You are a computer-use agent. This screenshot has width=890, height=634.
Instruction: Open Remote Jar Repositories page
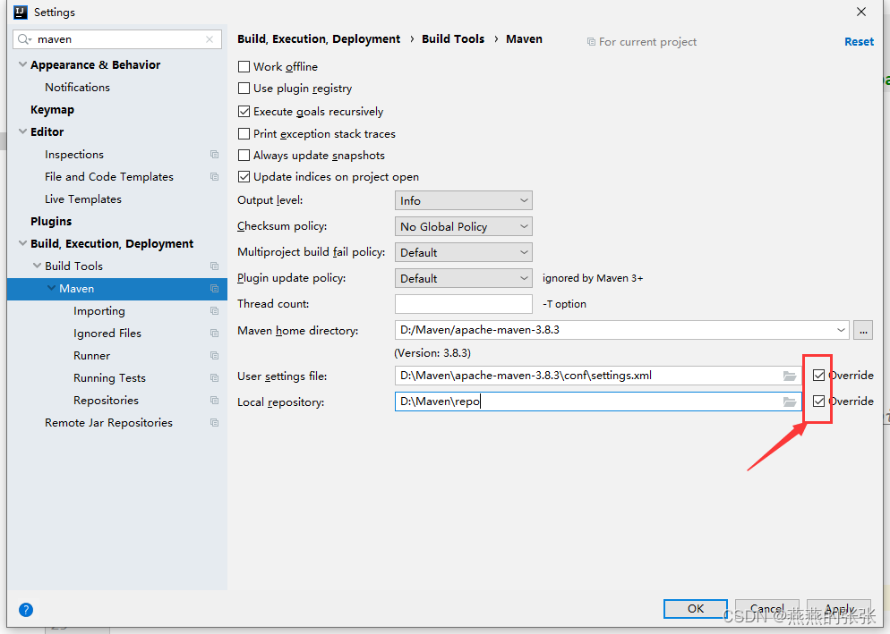pos(108,422)
